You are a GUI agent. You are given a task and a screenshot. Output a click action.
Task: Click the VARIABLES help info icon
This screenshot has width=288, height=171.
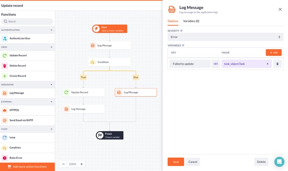click(x=183, y=45)
